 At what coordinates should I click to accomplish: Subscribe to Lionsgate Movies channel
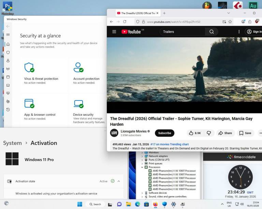click(164, 133)
